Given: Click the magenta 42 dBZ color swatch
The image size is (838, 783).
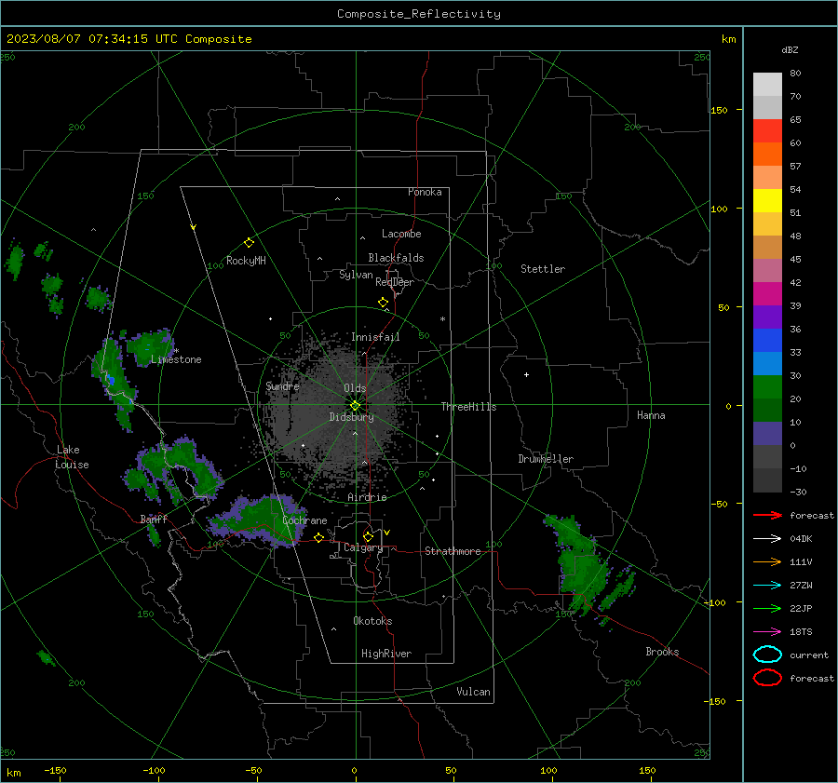Looking at the screenshot, I should click(x=767, y=293).
